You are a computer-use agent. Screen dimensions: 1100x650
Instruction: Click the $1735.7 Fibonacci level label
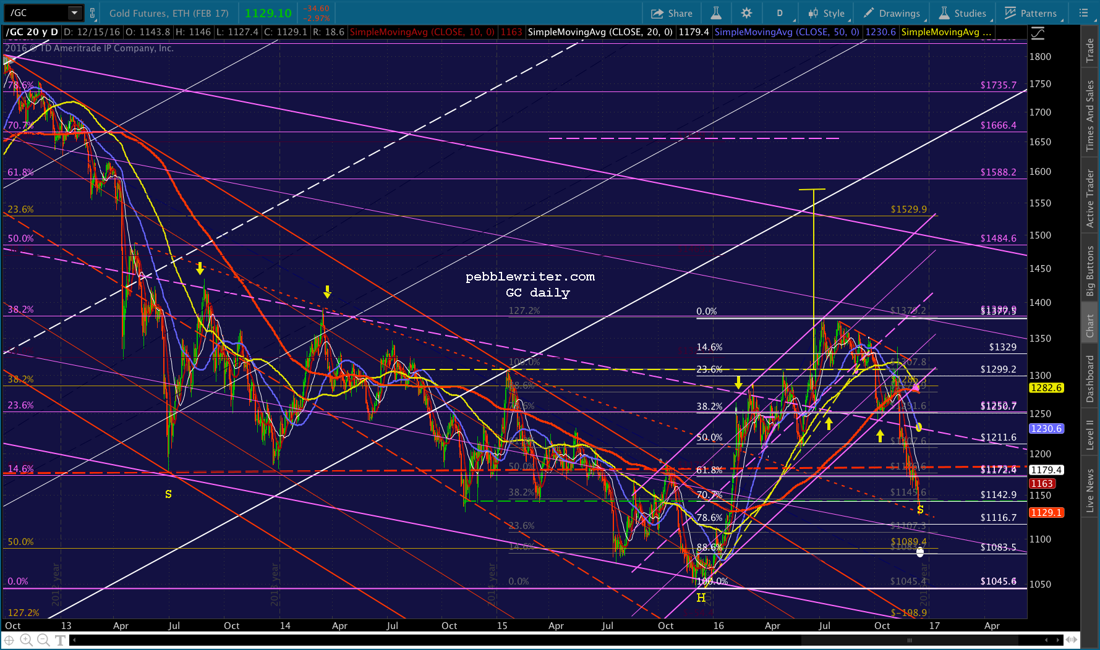tap(998, 85)
